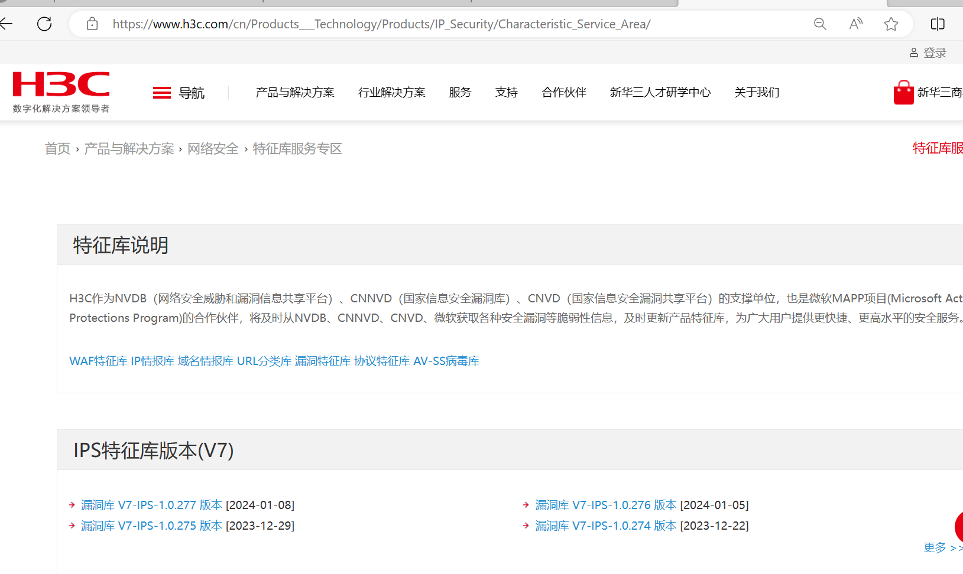This screenshot has width=963, height=574.
Task: Click the date [2023-12-29]
Action: (260, 526)
